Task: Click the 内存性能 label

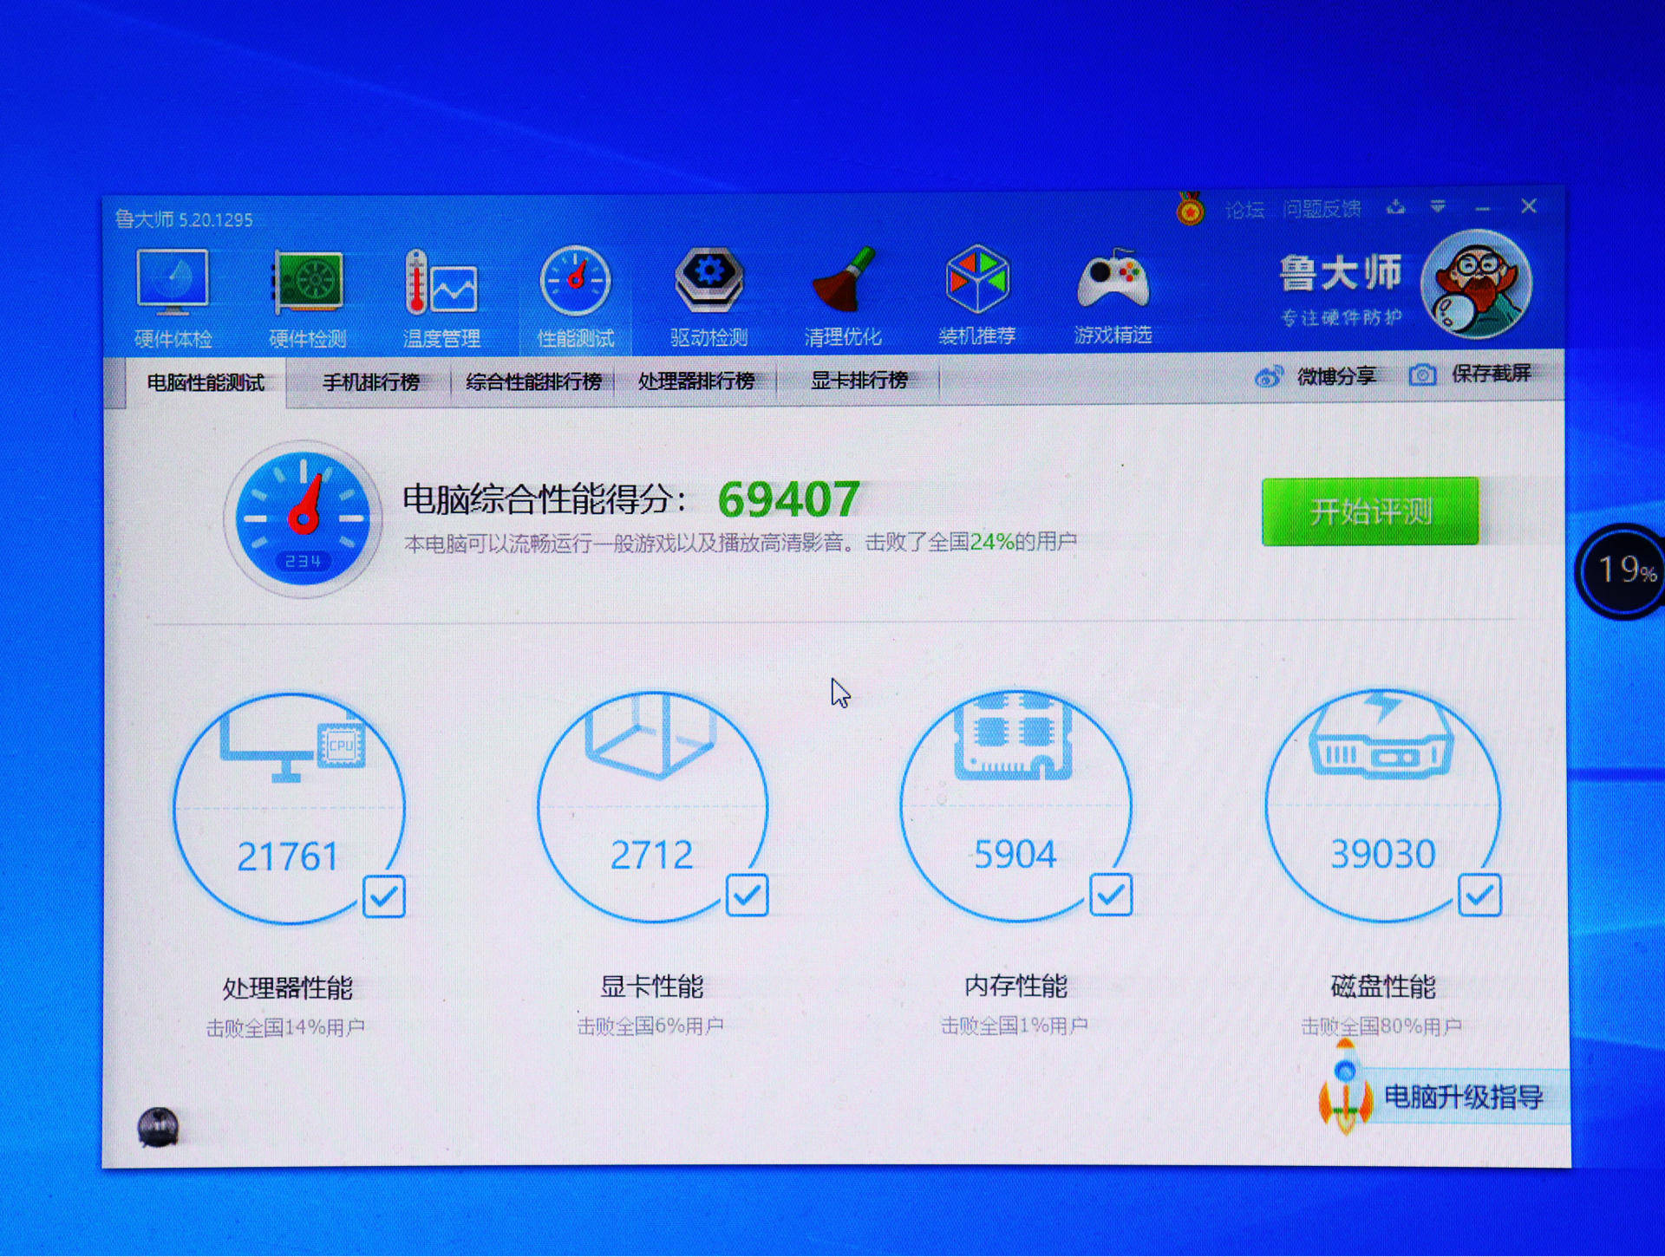Action: (1016, 986)
